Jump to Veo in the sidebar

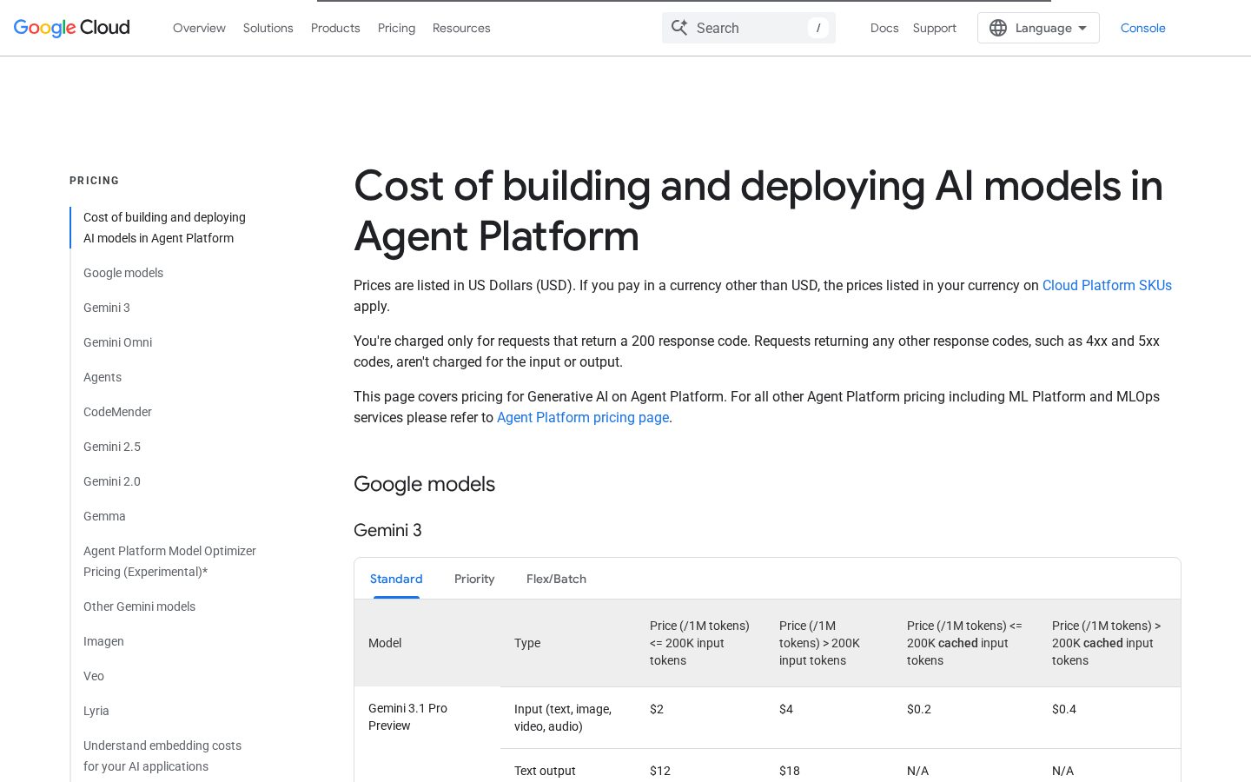point(94,676)
